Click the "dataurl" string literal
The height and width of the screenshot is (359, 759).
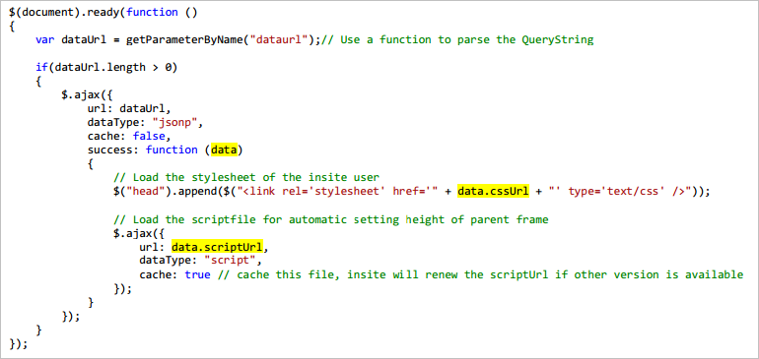[276, 39]
